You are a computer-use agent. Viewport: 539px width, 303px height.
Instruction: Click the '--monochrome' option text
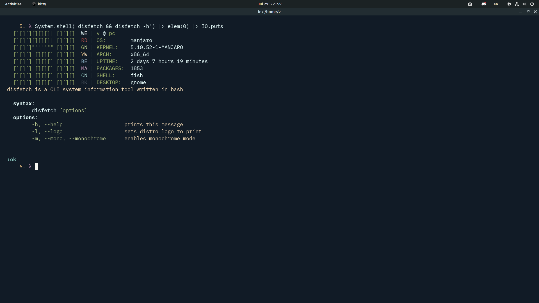click(87, 139)
